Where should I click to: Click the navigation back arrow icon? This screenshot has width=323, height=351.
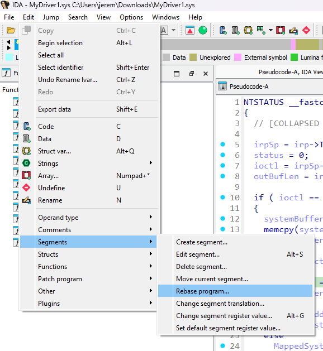click(8, 42)
